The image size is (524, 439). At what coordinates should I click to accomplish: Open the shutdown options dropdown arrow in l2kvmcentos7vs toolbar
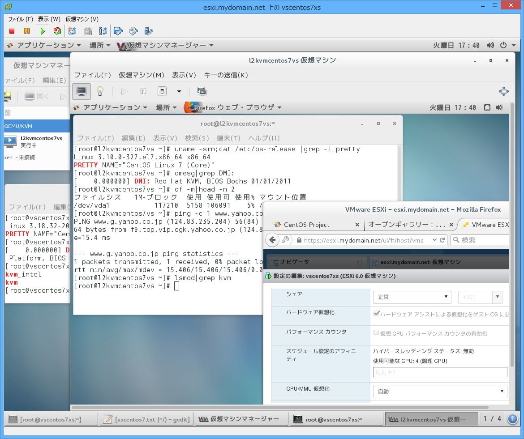179,91
